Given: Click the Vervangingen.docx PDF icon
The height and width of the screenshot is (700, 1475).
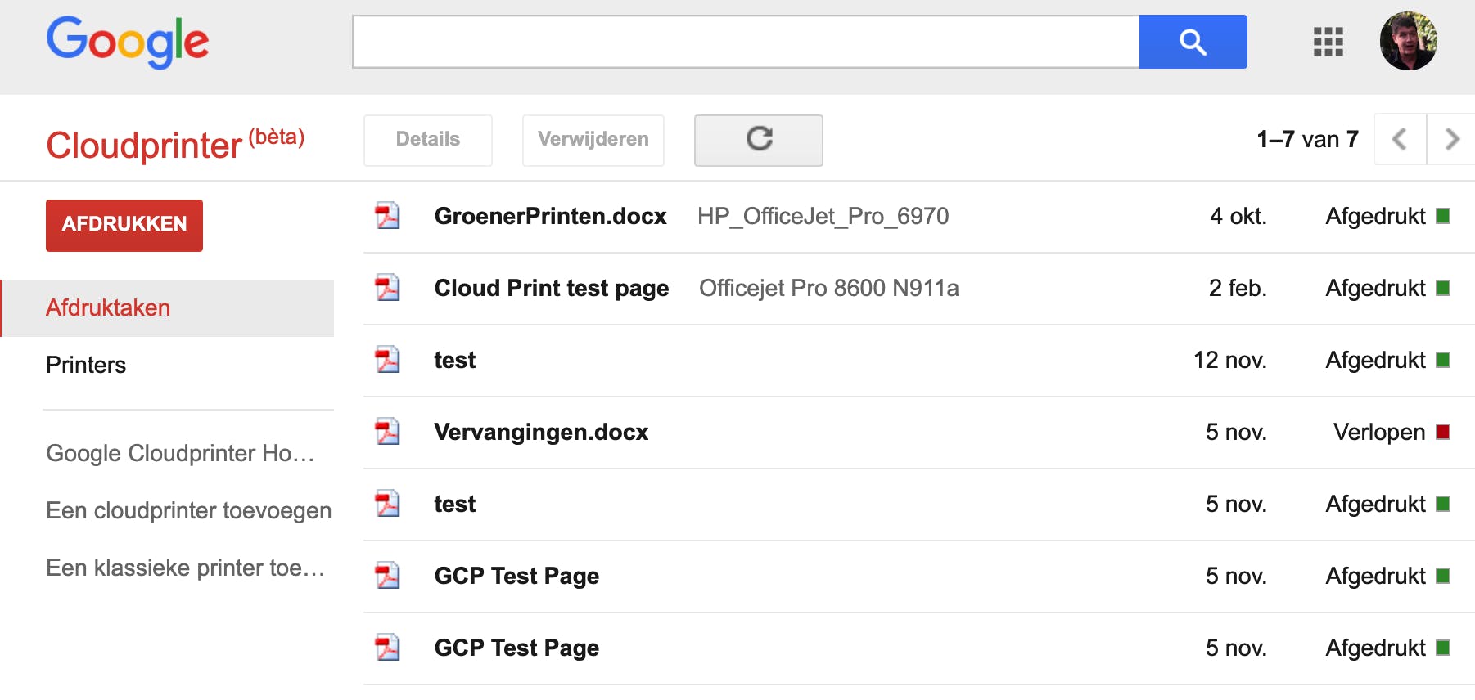Looking at the screenshot, I should click(x=387, y=432).
